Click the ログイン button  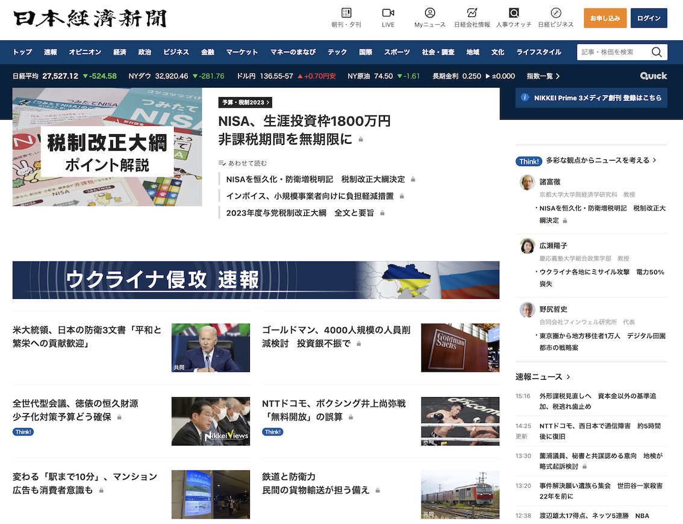[x=649, y=18]
